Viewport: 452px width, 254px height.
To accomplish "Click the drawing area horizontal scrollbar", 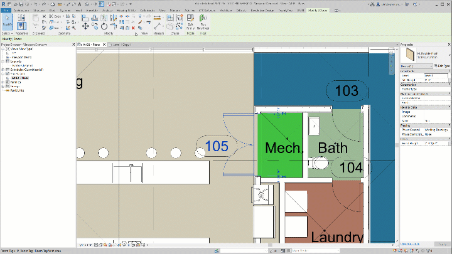I will pyautogui.click(x=270, y=245).
